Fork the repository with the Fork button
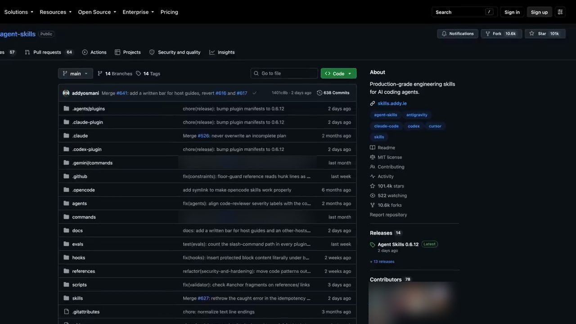 pyautogui.click(x=500, y=34)
